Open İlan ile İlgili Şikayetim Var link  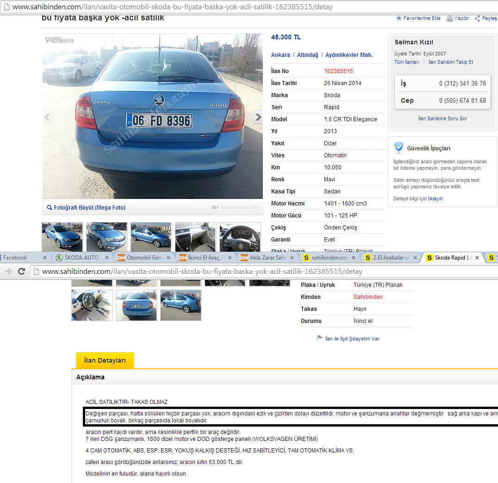(x=352, y=339)
